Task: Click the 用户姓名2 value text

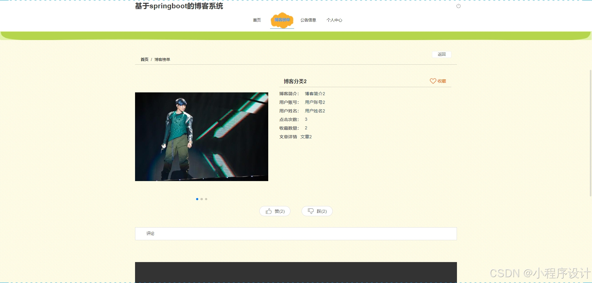Action: tap(315, 111)
